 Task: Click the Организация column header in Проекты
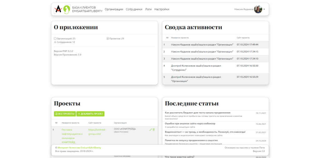tap(120, 123)
